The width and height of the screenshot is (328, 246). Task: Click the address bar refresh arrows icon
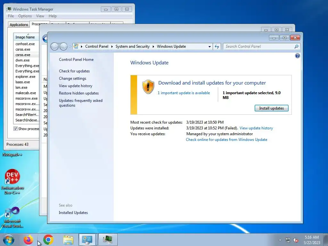click(x=217, y=46)
